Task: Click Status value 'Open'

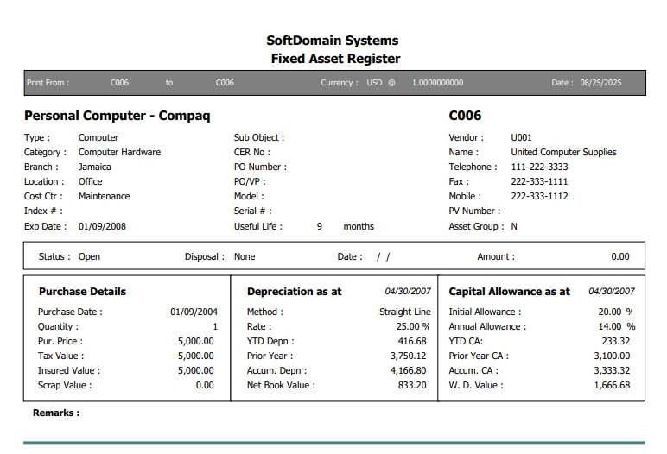Action: [x=89, y=256]
